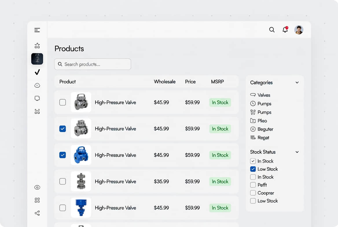Select the Valves category
Image resolution: width=338 pixels, height=227 pixels.
[x=263, y=95]
